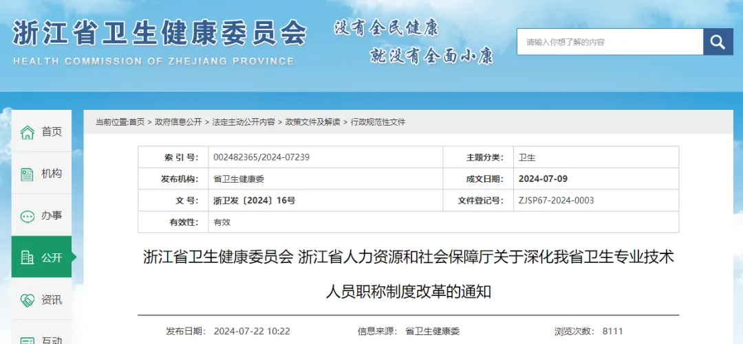Navigate to 法定主动公开内容 breadcrumb link

[x=244, y=122]
